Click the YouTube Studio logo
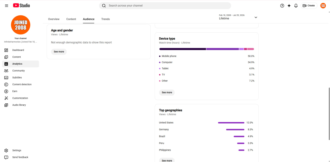Image resolution: width=330 pixels, height=162 pixels. point(21,5)
